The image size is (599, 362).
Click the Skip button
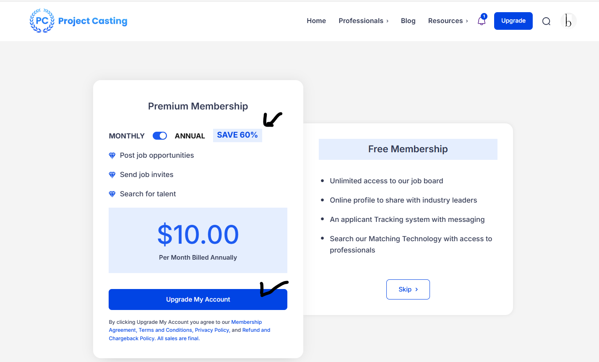click(408, 289)
